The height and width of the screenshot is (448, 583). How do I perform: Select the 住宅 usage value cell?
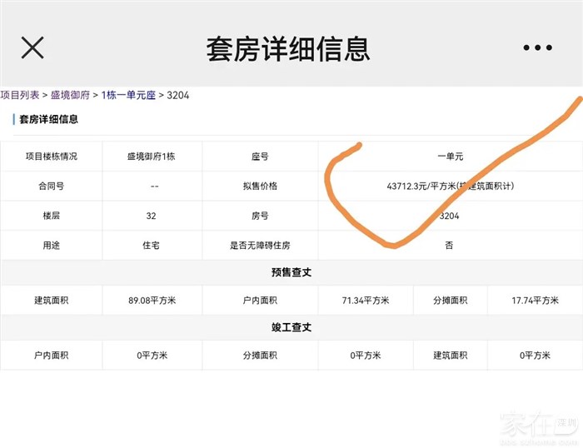click(x=152, y=246)
